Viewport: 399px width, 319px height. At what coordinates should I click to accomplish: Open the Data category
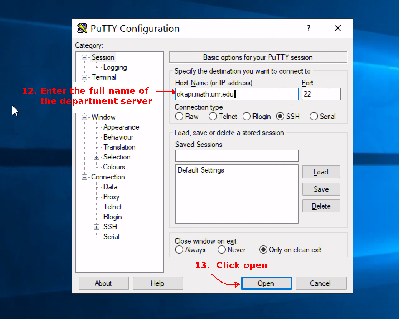tap(110, 187)
